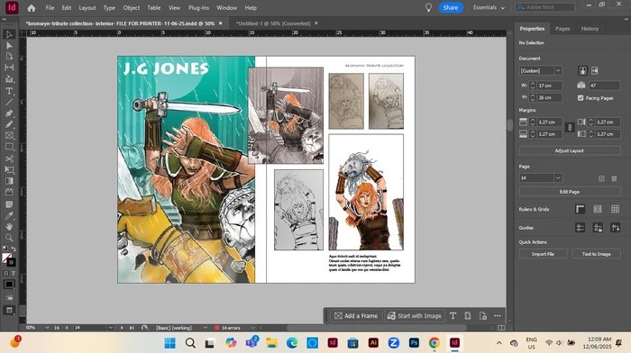Viewport: 631px width, 353px height.
Task: Switch to the Pages panel tab
Action: (x=562, y=29)
